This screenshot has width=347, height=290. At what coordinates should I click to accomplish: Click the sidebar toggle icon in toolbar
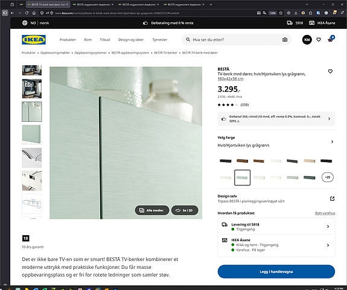[x=5, y=13]
